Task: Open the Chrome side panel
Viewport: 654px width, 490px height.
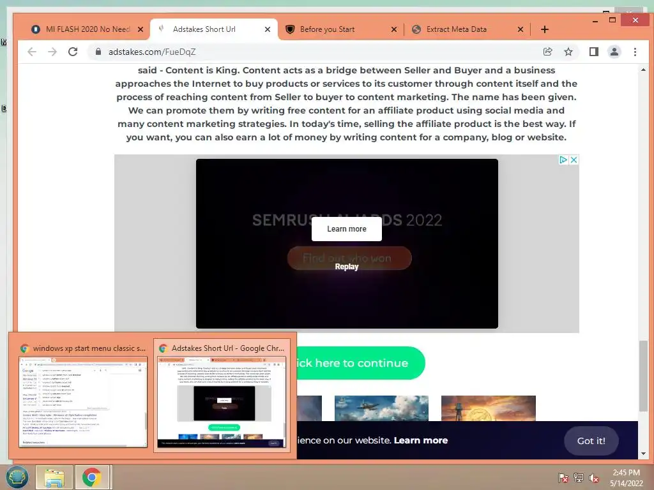Action: pos(593,52)
